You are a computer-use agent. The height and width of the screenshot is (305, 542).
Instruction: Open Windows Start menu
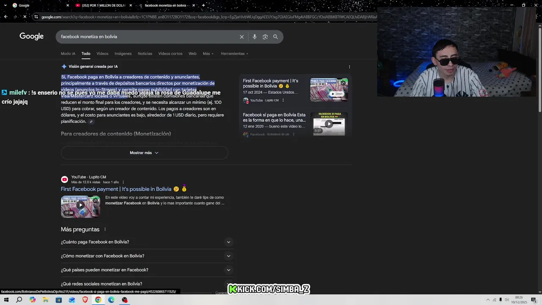pos(6,300)
